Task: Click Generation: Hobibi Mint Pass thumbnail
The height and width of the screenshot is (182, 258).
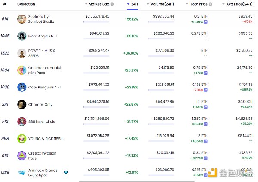Action: (x=21, y=70)
